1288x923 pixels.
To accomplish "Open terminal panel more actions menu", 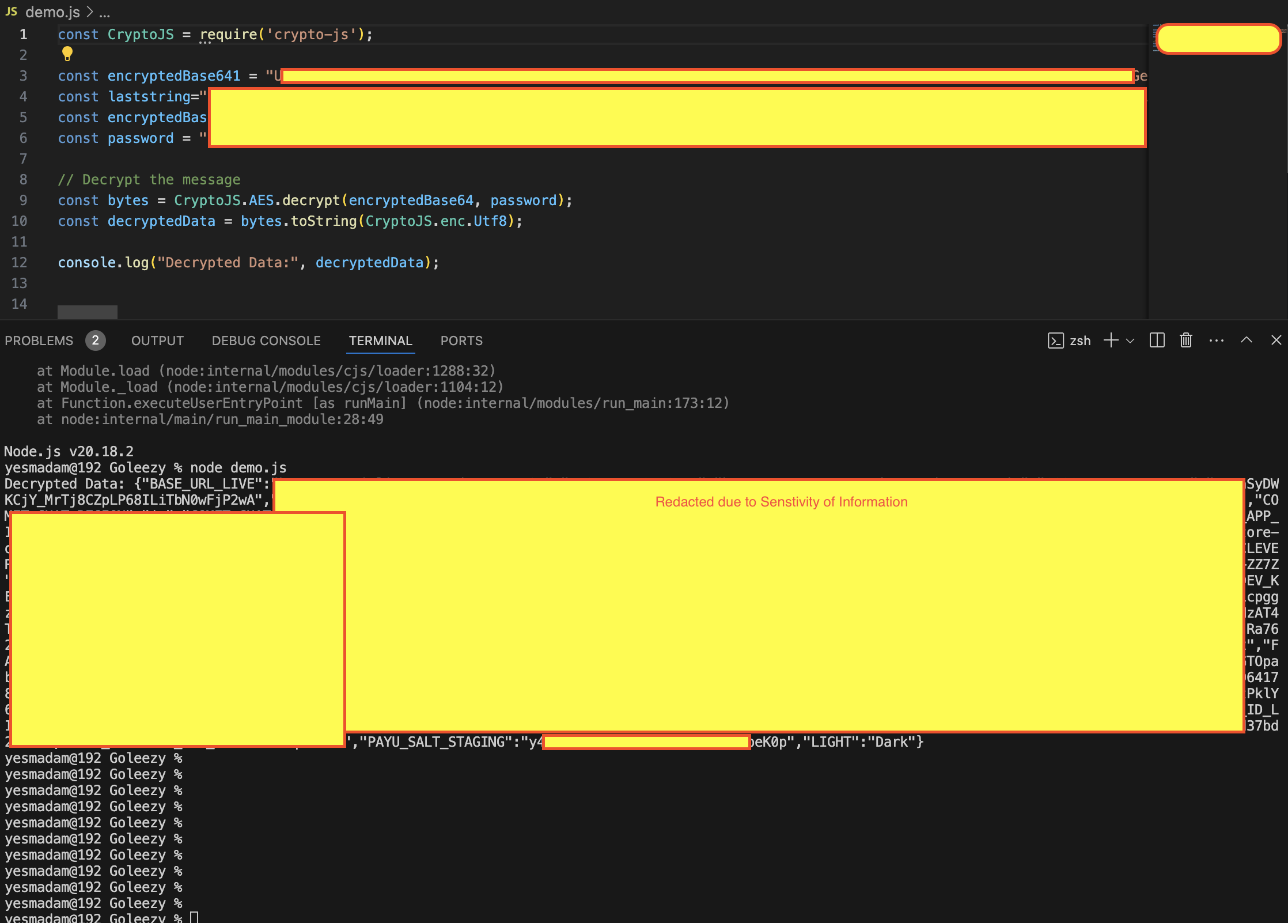I will pyautogui.click(x=1216, y=341).
